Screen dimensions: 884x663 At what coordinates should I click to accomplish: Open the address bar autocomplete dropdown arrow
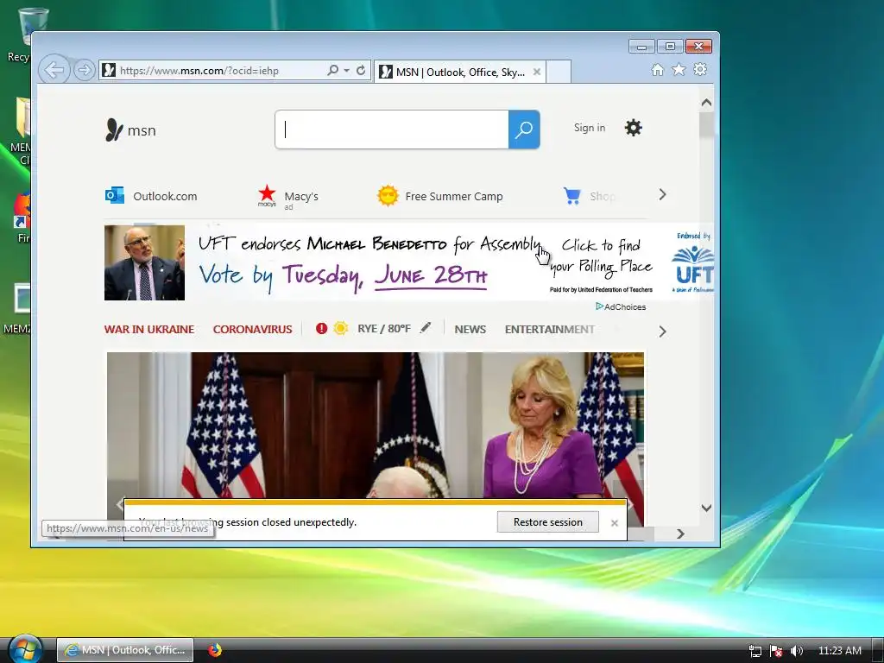[346, 71]
